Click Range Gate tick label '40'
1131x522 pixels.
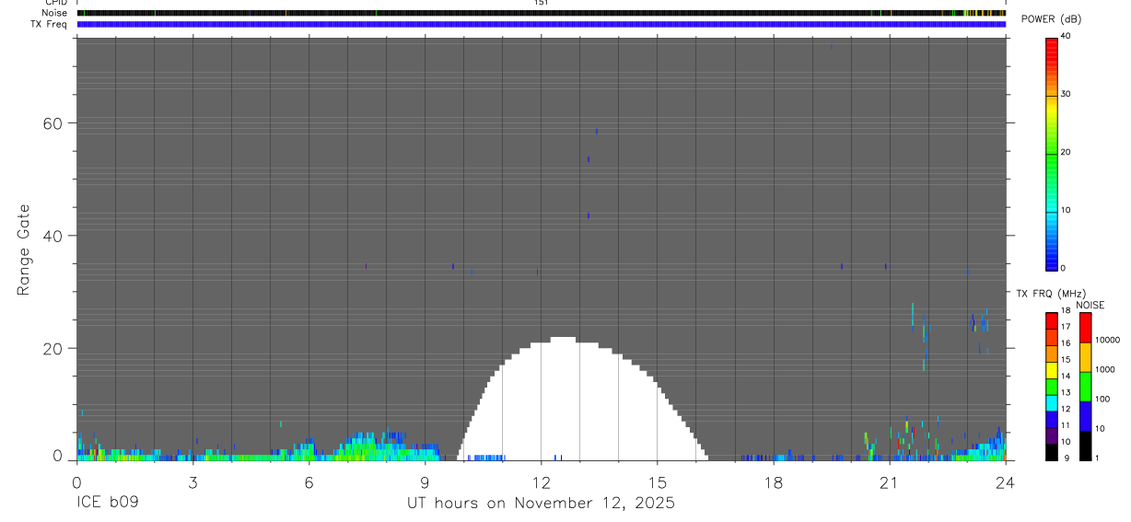tap(52, 236)
